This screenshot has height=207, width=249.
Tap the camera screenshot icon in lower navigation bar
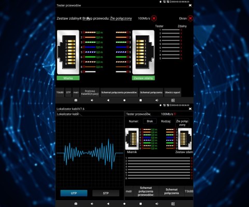[x=76, y=204]
